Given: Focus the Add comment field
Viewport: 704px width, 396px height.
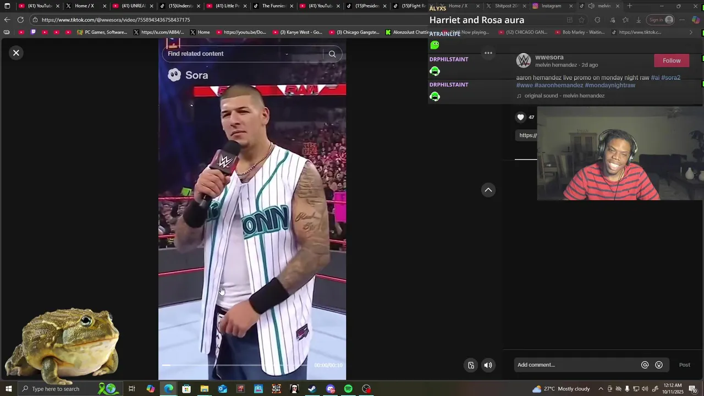Looking at the screenshot, I should click(576, 365).
